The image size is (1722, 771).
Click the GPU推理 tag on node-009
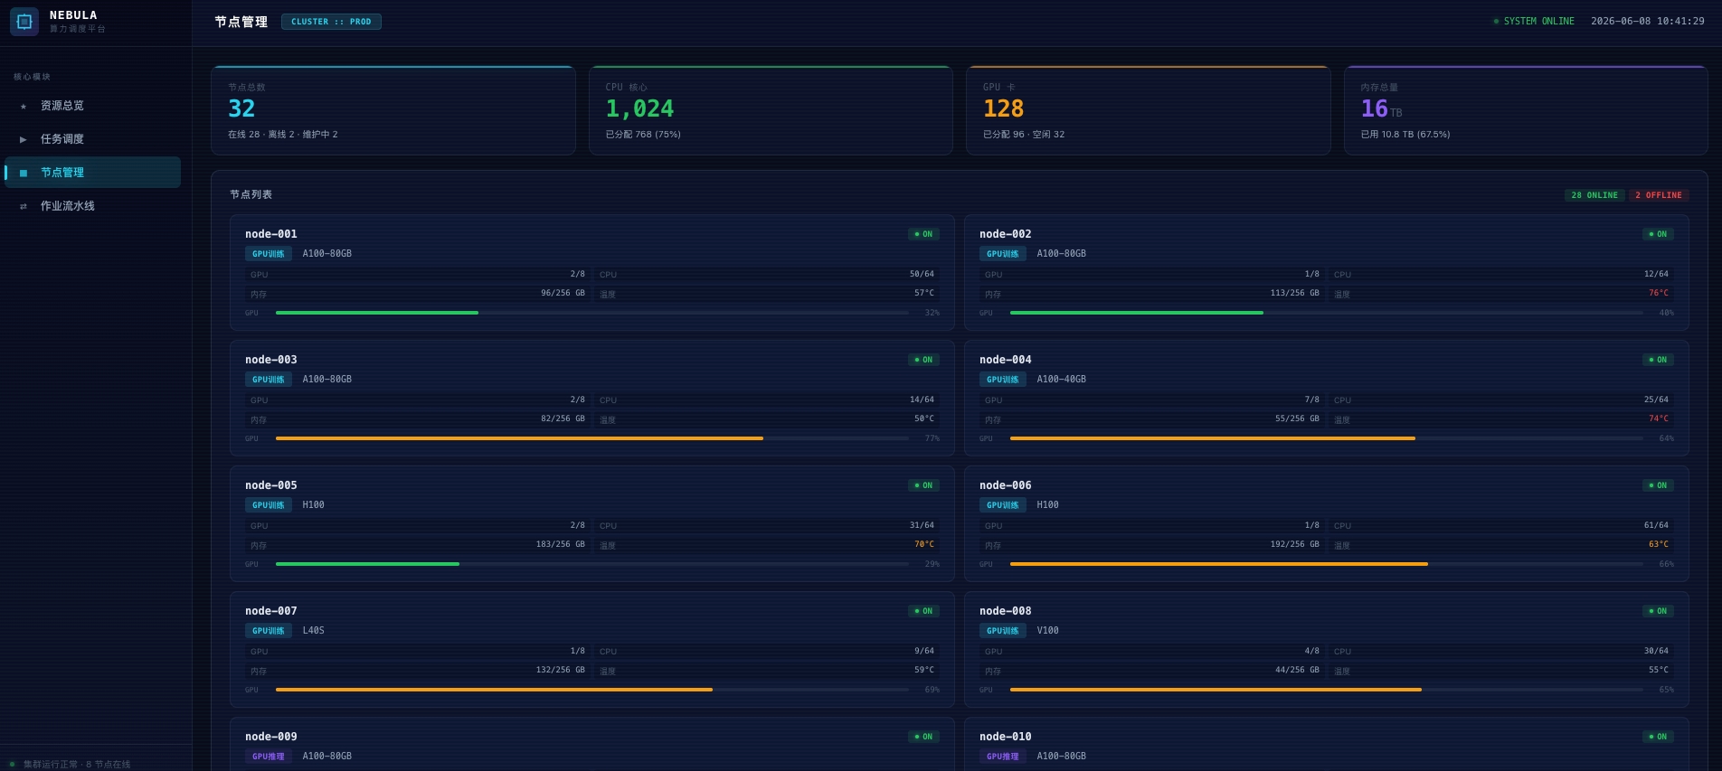(269, 757)
